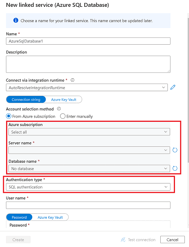The image size is (189, 247).
Task: Click info icon beside Account selection method
Action: tap(59, 109)
